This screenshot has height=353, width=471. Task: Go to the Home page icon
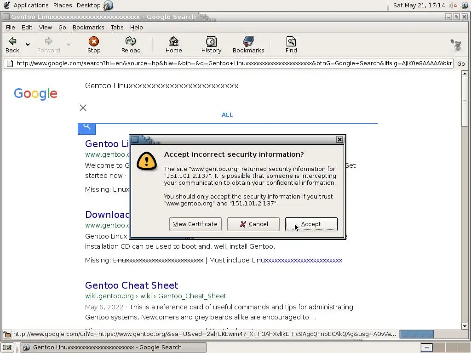click(173, 41)
